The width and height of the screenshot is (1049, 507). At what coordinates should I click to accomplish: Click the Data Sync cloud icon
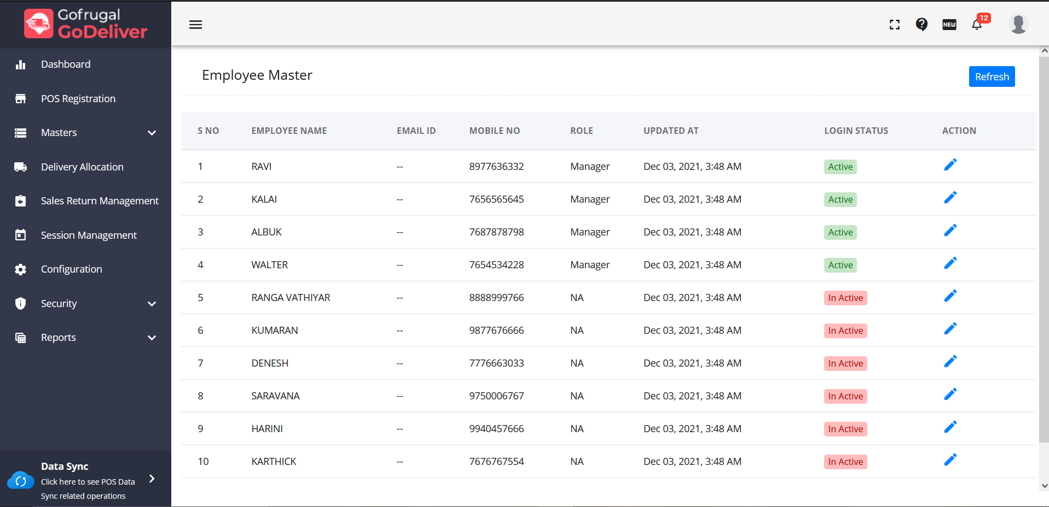point(21,481)
